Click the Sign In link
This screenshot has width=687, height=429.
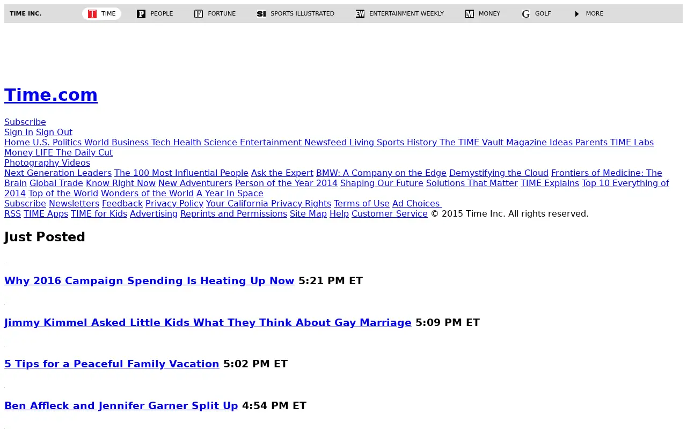[19, 132]
